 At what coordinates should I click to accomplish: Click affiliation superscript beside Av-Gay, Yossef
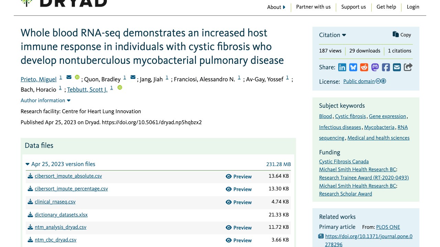[287, 78]
